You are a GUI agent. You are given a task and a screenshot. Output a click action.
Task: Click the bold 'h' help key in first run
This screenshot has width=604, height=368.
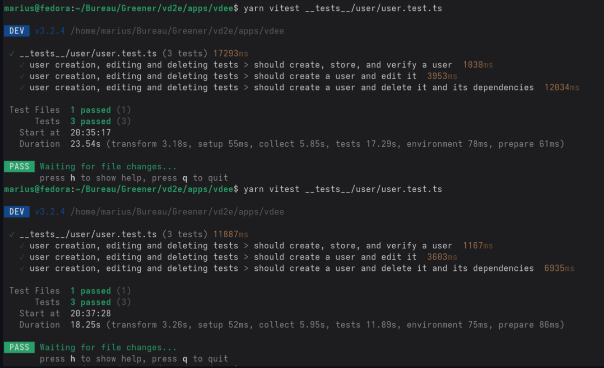73,178
